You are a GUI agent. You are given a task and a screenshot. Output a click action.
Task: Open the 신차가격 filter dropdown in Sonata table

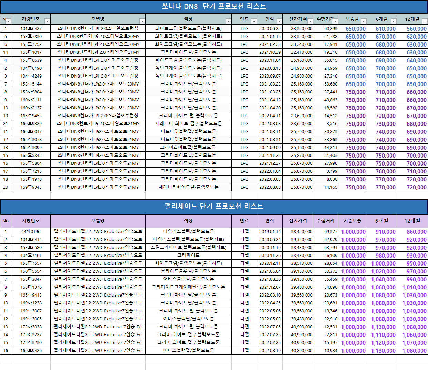point(310,21)
